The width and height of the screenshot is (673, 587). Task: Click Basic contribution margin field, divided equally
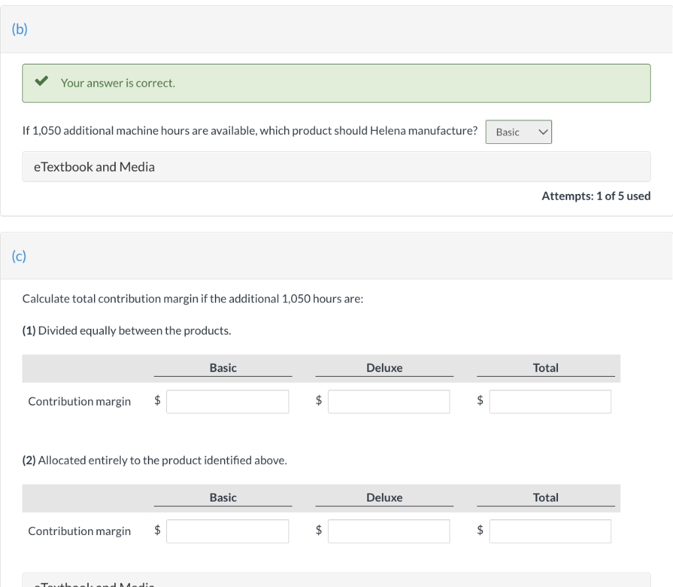227,402
